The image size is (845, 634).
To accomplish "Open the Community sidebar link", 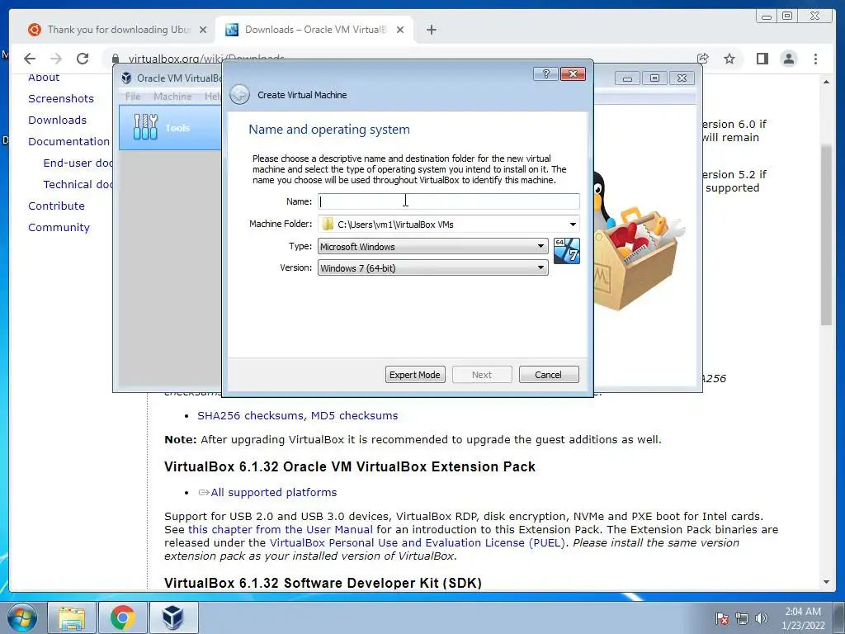I will (x=59, y=228).
